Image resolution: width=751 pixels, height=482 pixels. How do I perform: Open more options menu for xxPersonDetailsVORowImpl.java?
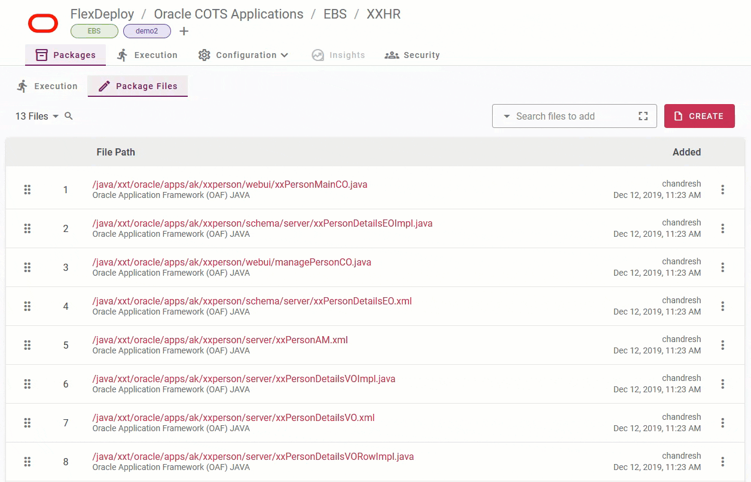point(722,462)
